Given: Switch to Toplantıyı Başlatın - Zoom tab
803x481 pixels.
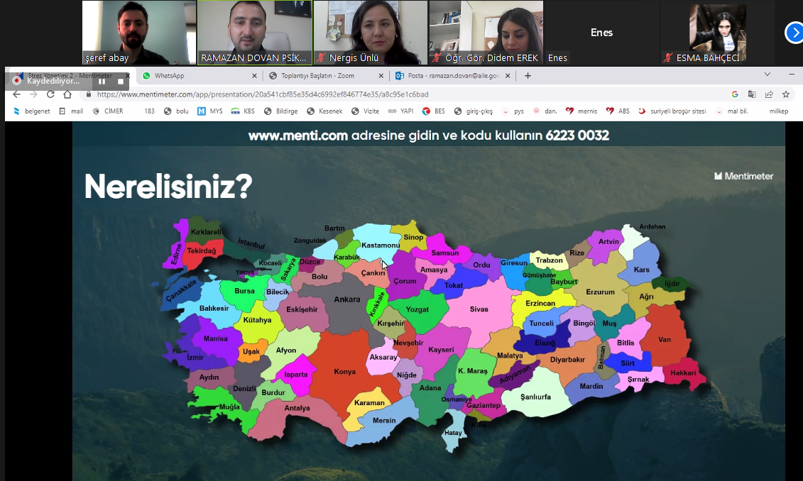Looking at the screenshot, I should pos(324,76).
